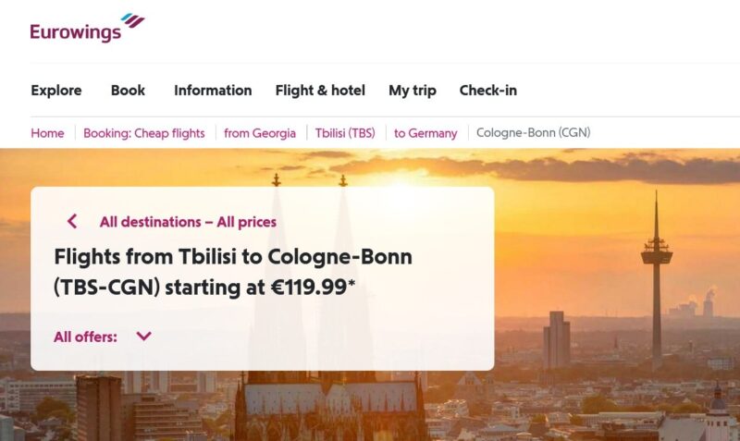This screenshot has height=441, width=740.
Task: Click the Cologne-Bonn (CGN) breadcrumb
Action: pos(533,133)
